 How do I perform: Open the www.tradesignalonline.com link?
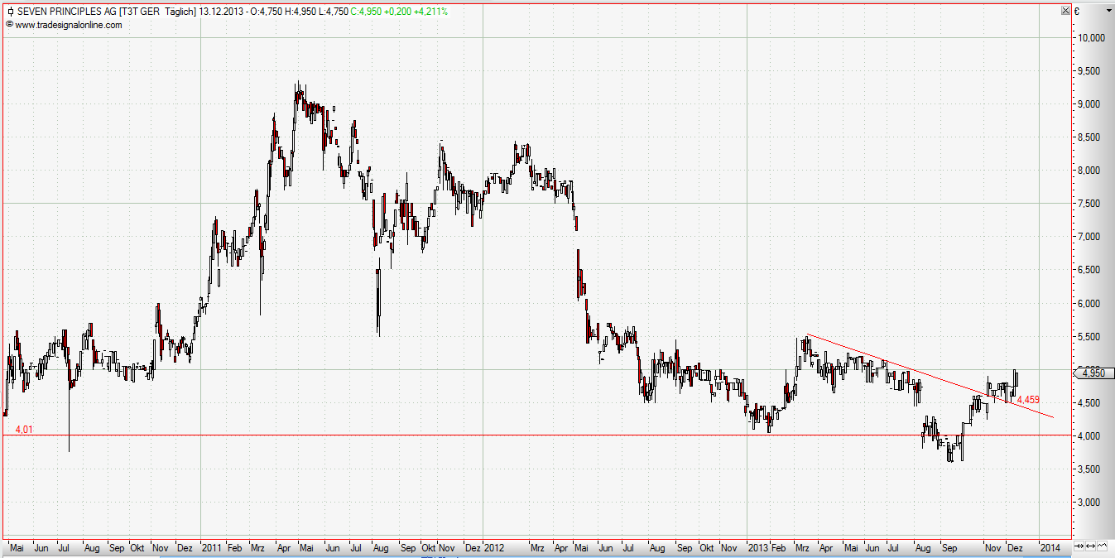[68, 25]
